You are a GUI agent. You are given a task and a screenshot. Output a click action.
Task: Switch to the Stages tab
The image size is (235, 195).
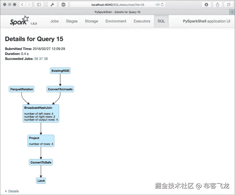(72, 21)
